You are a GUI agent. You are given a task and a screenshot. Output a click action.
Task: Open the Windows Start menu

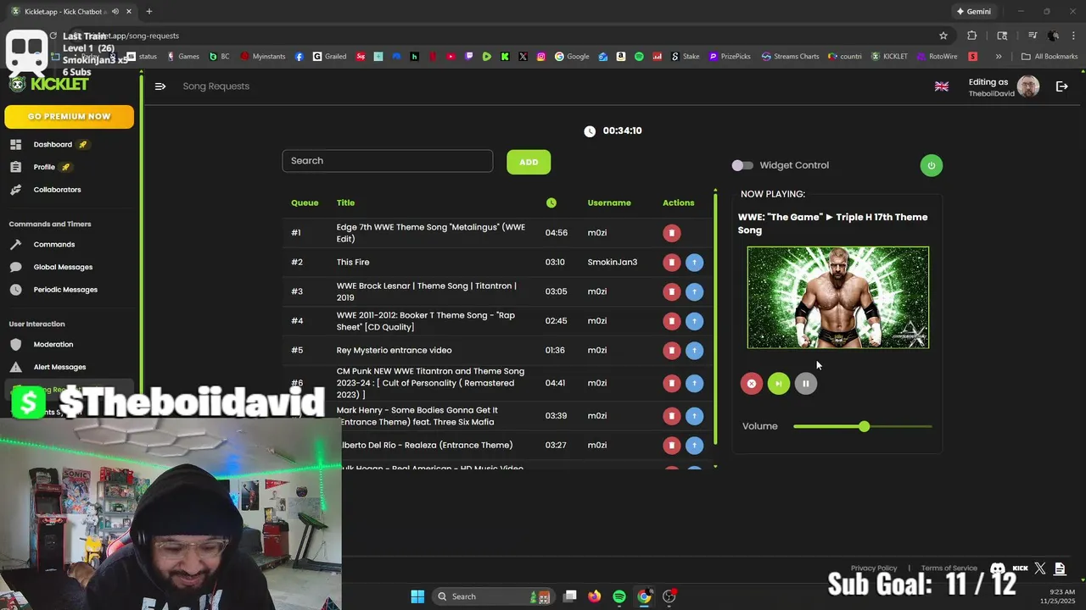click(x=417, y=596)
